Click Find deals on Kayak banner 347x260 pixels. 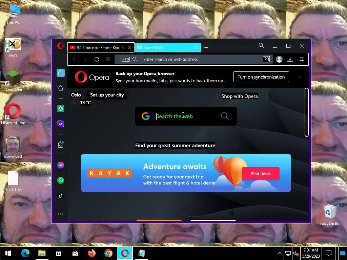(x=261, y=174)
